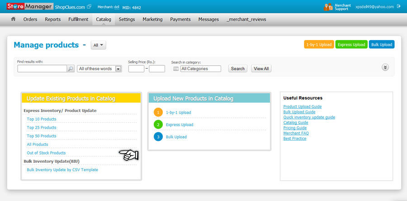Click the blue number 3 circle
The image size is (407, 201).
click(158, 137)
